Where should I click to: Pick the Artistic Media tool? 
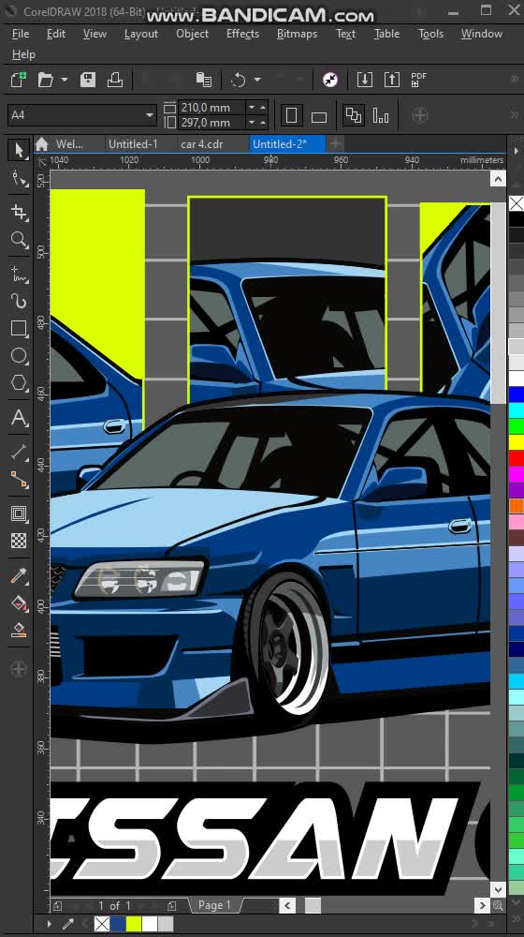19,301
